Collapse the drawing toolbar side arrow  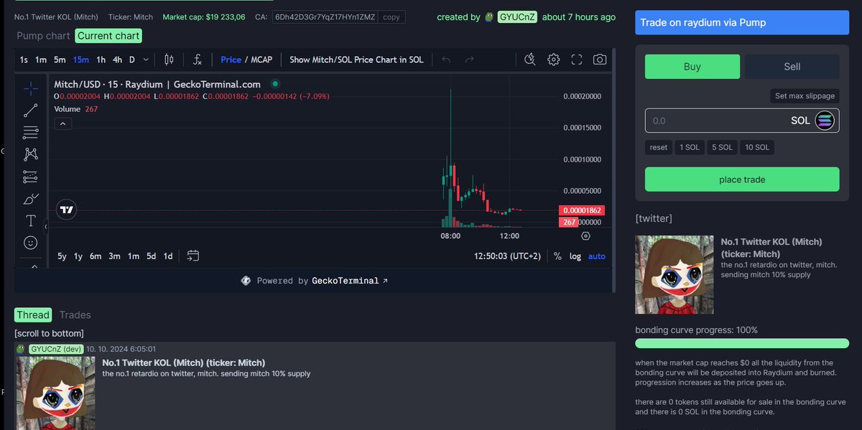click(46, 227)
